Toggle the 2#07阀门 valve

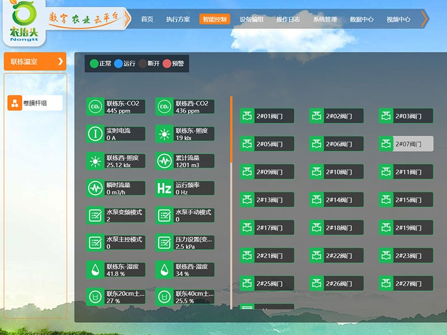tap(406, 144)
